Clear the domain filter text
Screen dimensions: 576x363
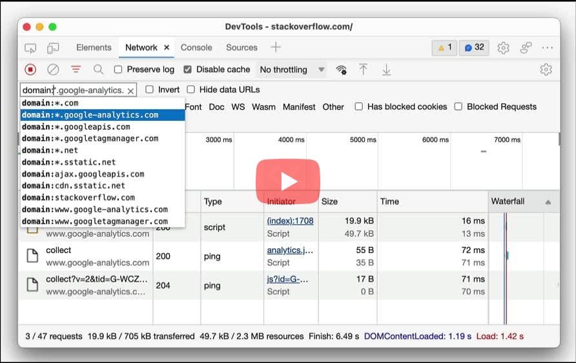pyautogui.click(x=130, y=90)
